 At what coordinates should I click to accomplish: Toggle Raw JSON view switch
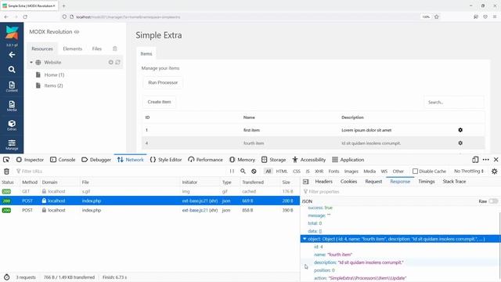click(493, 201)
